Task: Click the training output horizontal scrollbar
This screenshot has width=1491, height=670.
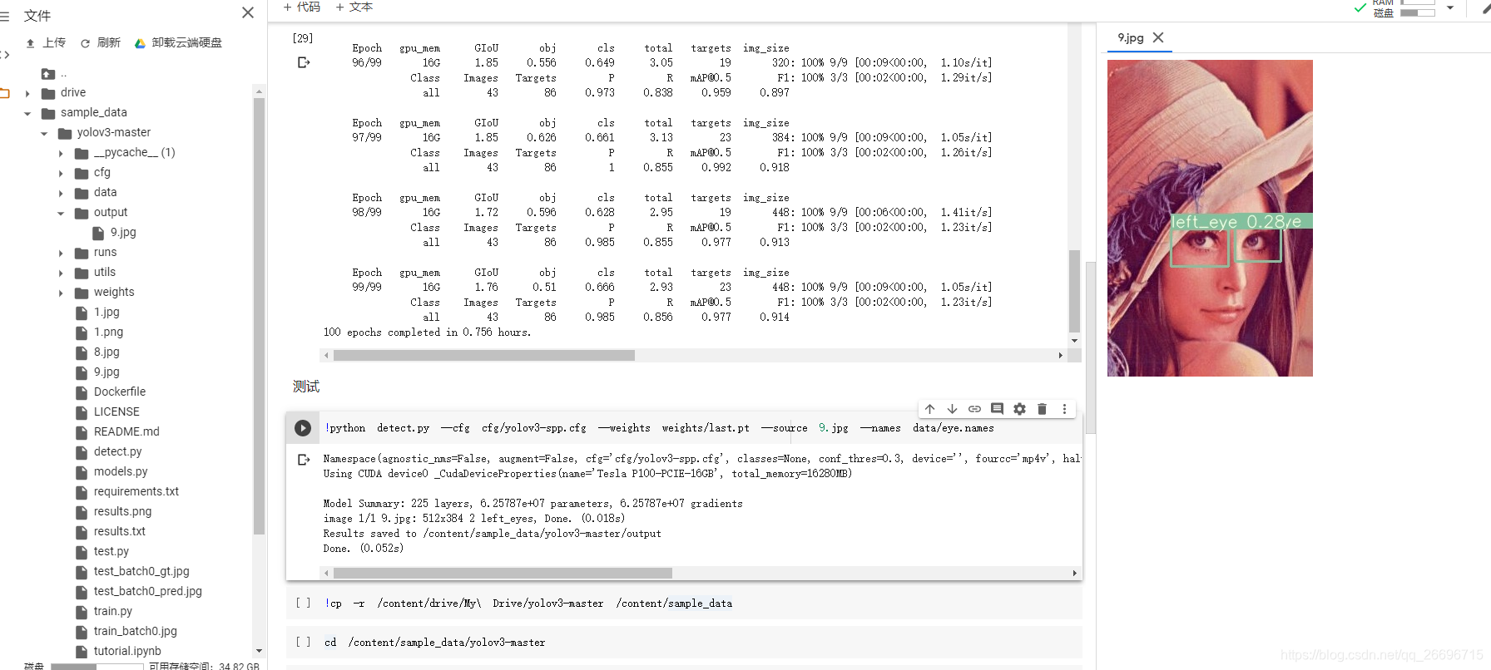Action: pos(484,355)
